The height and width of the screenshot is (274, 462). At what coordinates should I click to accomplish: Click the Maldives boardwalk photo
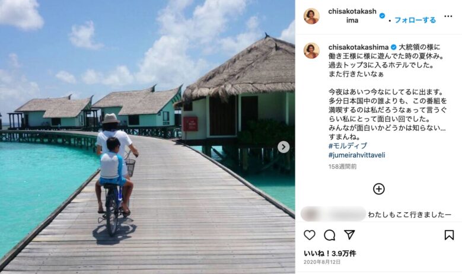pos(147,137)
